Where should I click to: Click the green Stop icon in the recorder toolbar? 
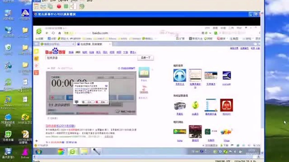[x=66, y=5]
